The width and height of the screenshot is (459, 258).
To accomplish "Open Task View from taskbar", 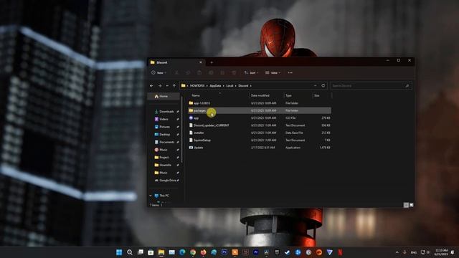I will click(141, 252).
